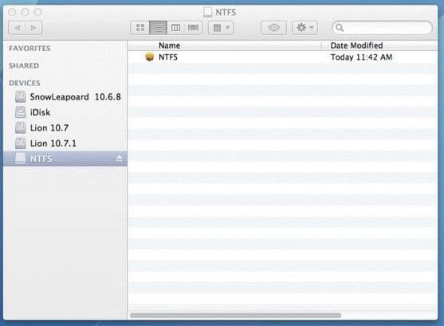
Task: Click the minimize window button
Action: [25, 12]
